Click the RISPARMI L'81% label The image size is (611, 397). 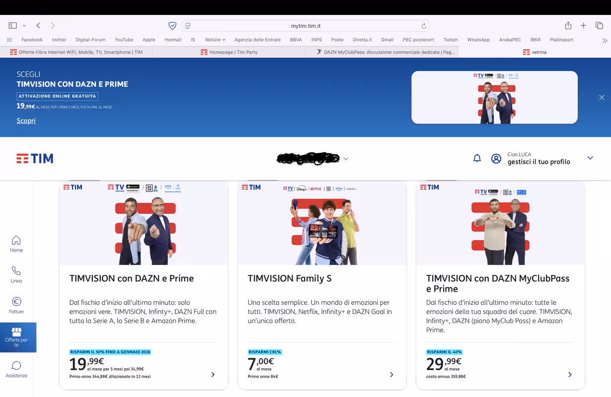pyautogui.click(x=265, y=352)
